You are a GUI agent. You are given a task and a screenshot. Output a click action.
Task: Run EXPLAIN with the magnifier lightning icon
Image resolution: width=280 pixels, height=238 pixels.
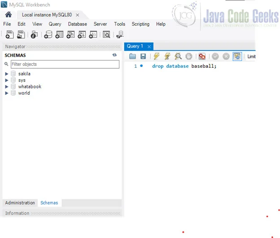point(178,56)
